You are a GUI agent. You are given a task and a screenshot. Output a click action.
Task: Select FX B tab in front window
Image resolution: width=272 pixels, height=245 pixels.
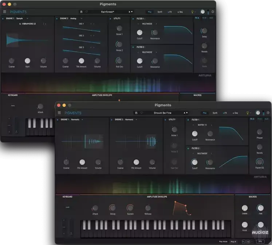click(x=260, y=119)
